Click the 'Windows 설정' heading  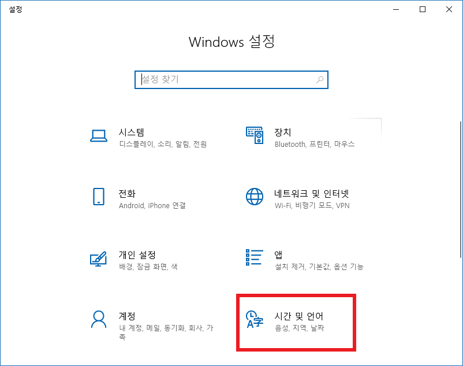pyautogui.click(x=232, y=42)
